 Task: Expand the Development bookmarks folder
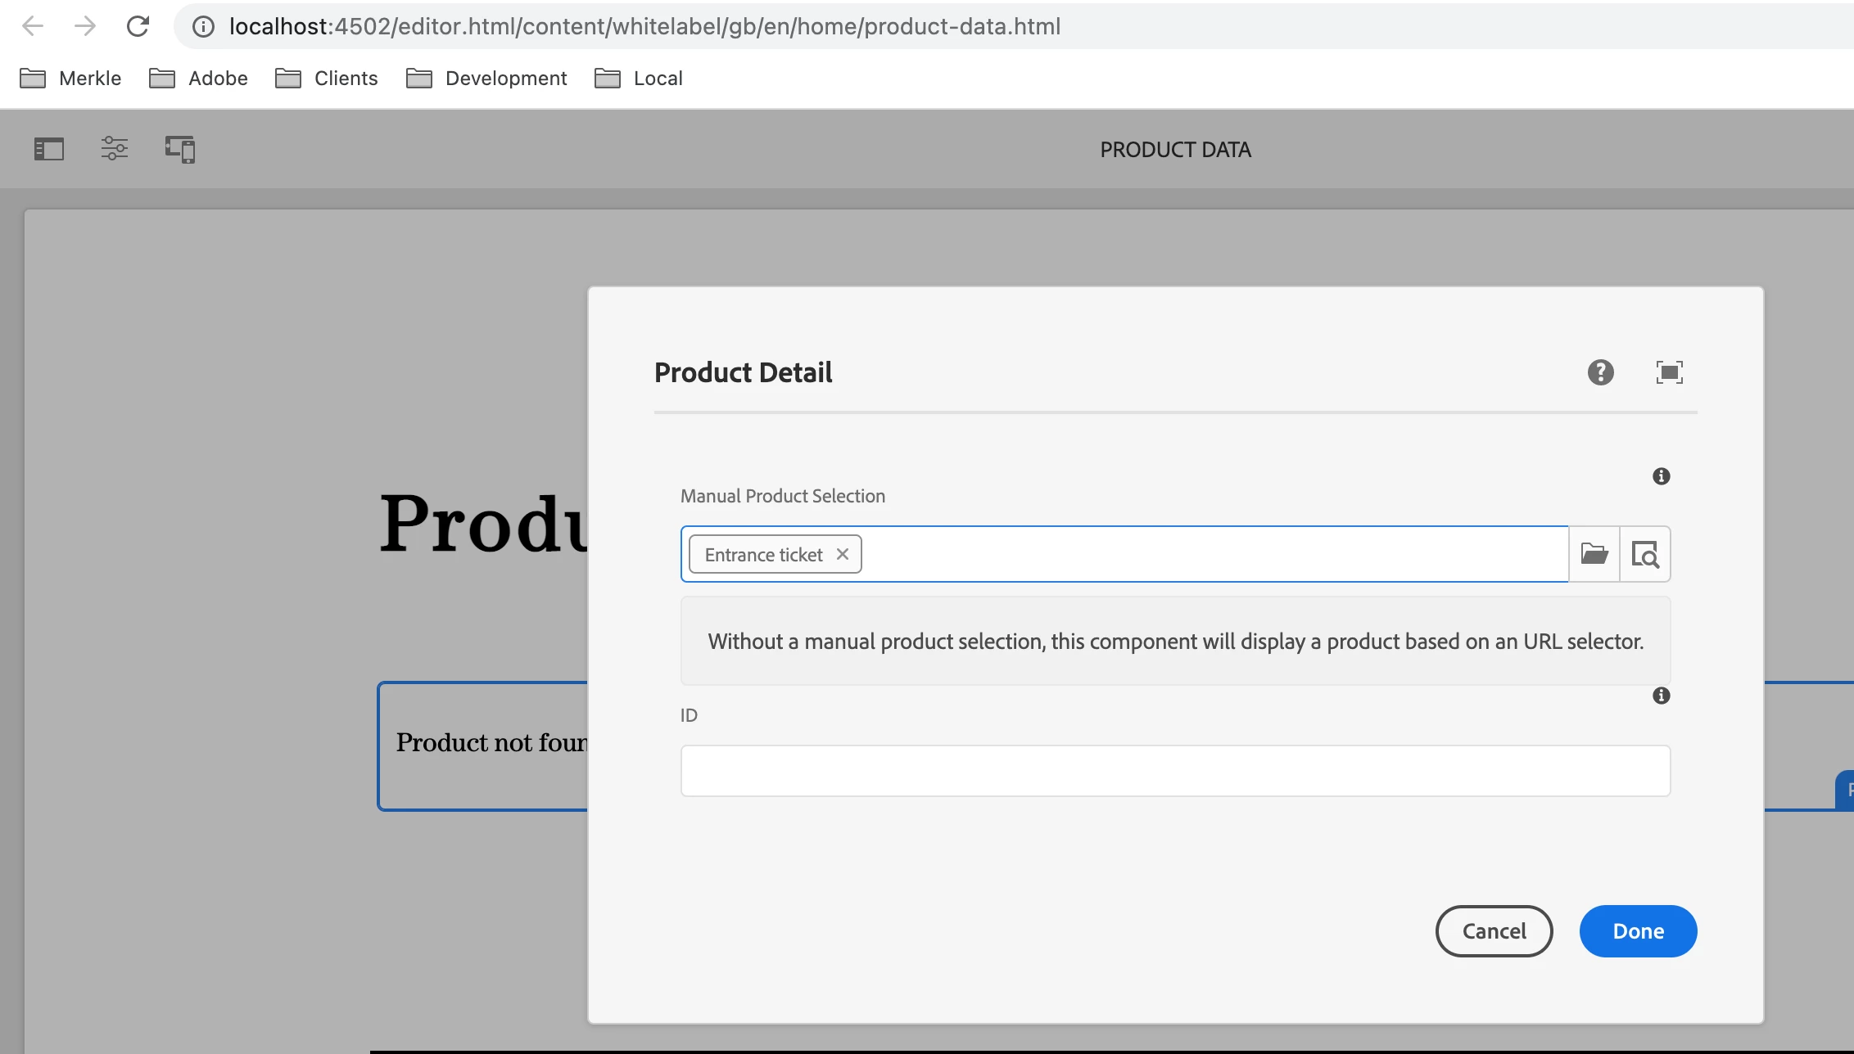pyautogui.click(x=486, y=79)
